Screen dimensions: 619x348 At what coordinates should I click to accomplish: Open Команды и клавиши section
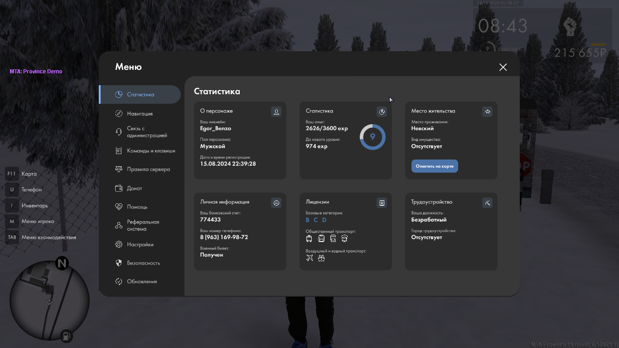pos(151,151)
